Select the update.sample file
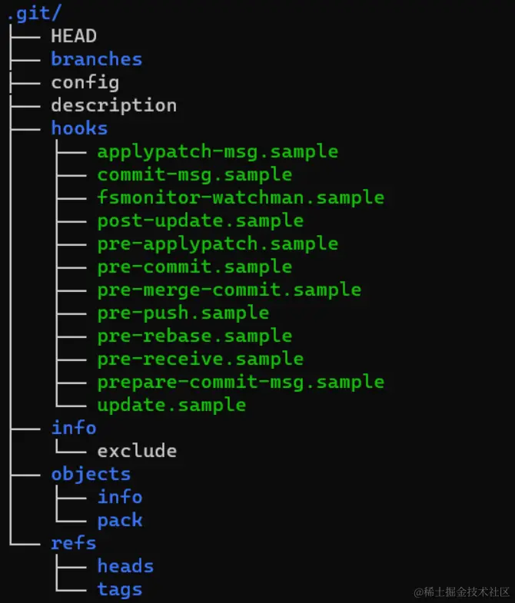515x603 pixels. (171, 405)
